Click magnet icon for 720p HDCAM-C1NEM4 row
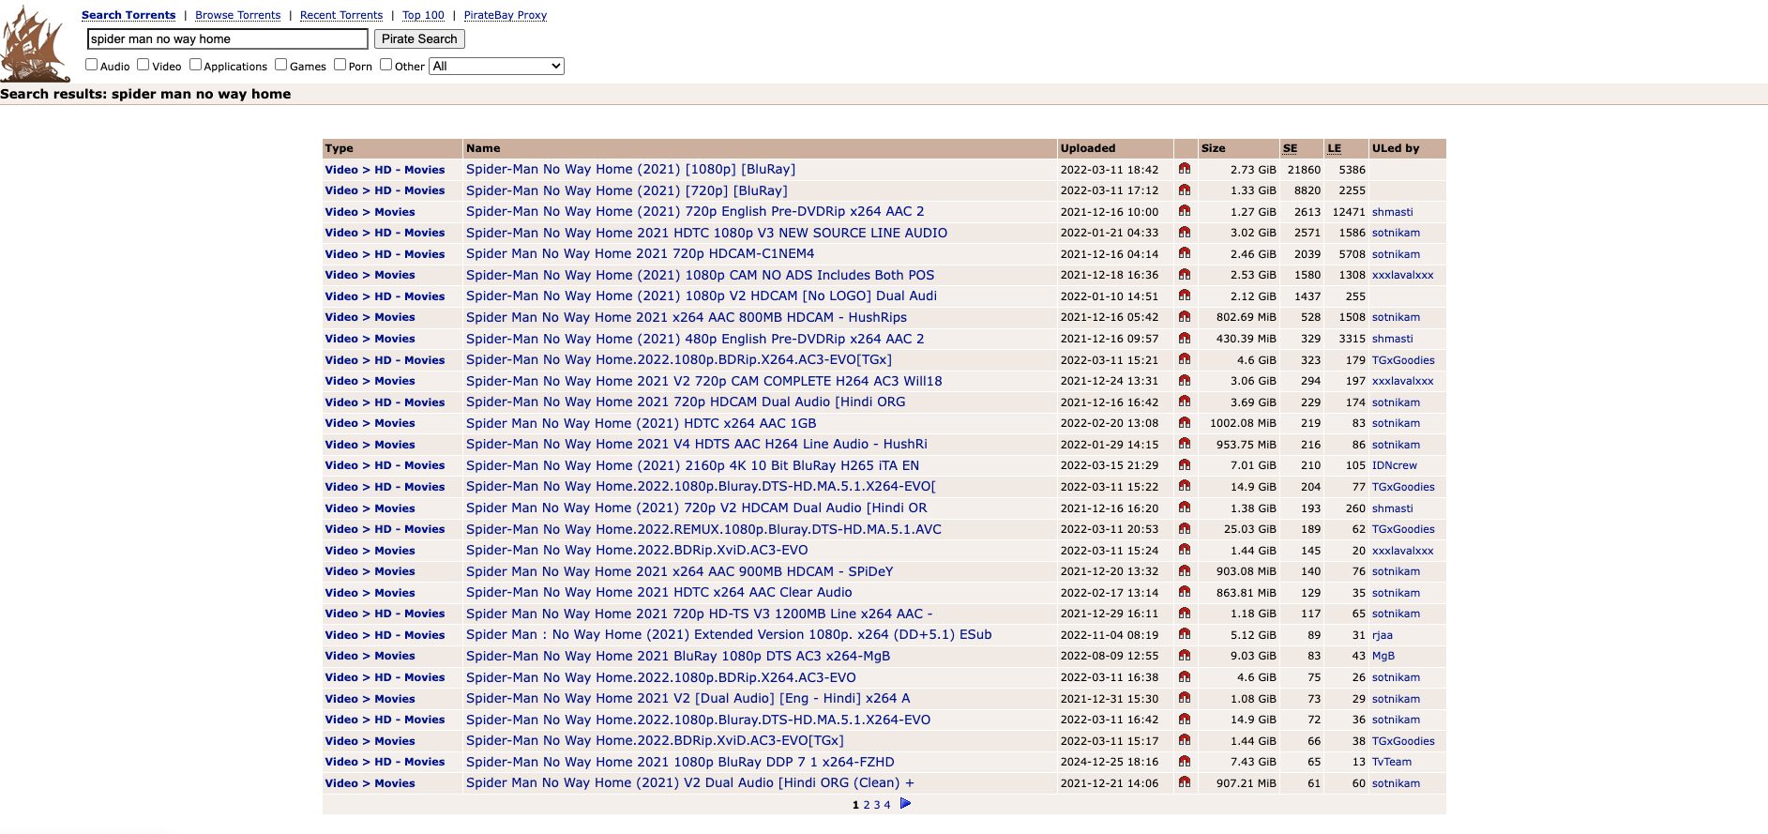Image resolution: width=1768 pixels, height=834 pixels. [1185, 253]
